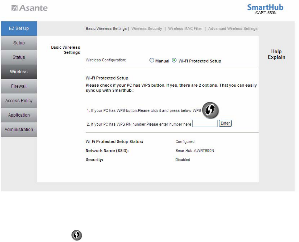
Task: Open the Setup menu
Action: pos(19,43)
